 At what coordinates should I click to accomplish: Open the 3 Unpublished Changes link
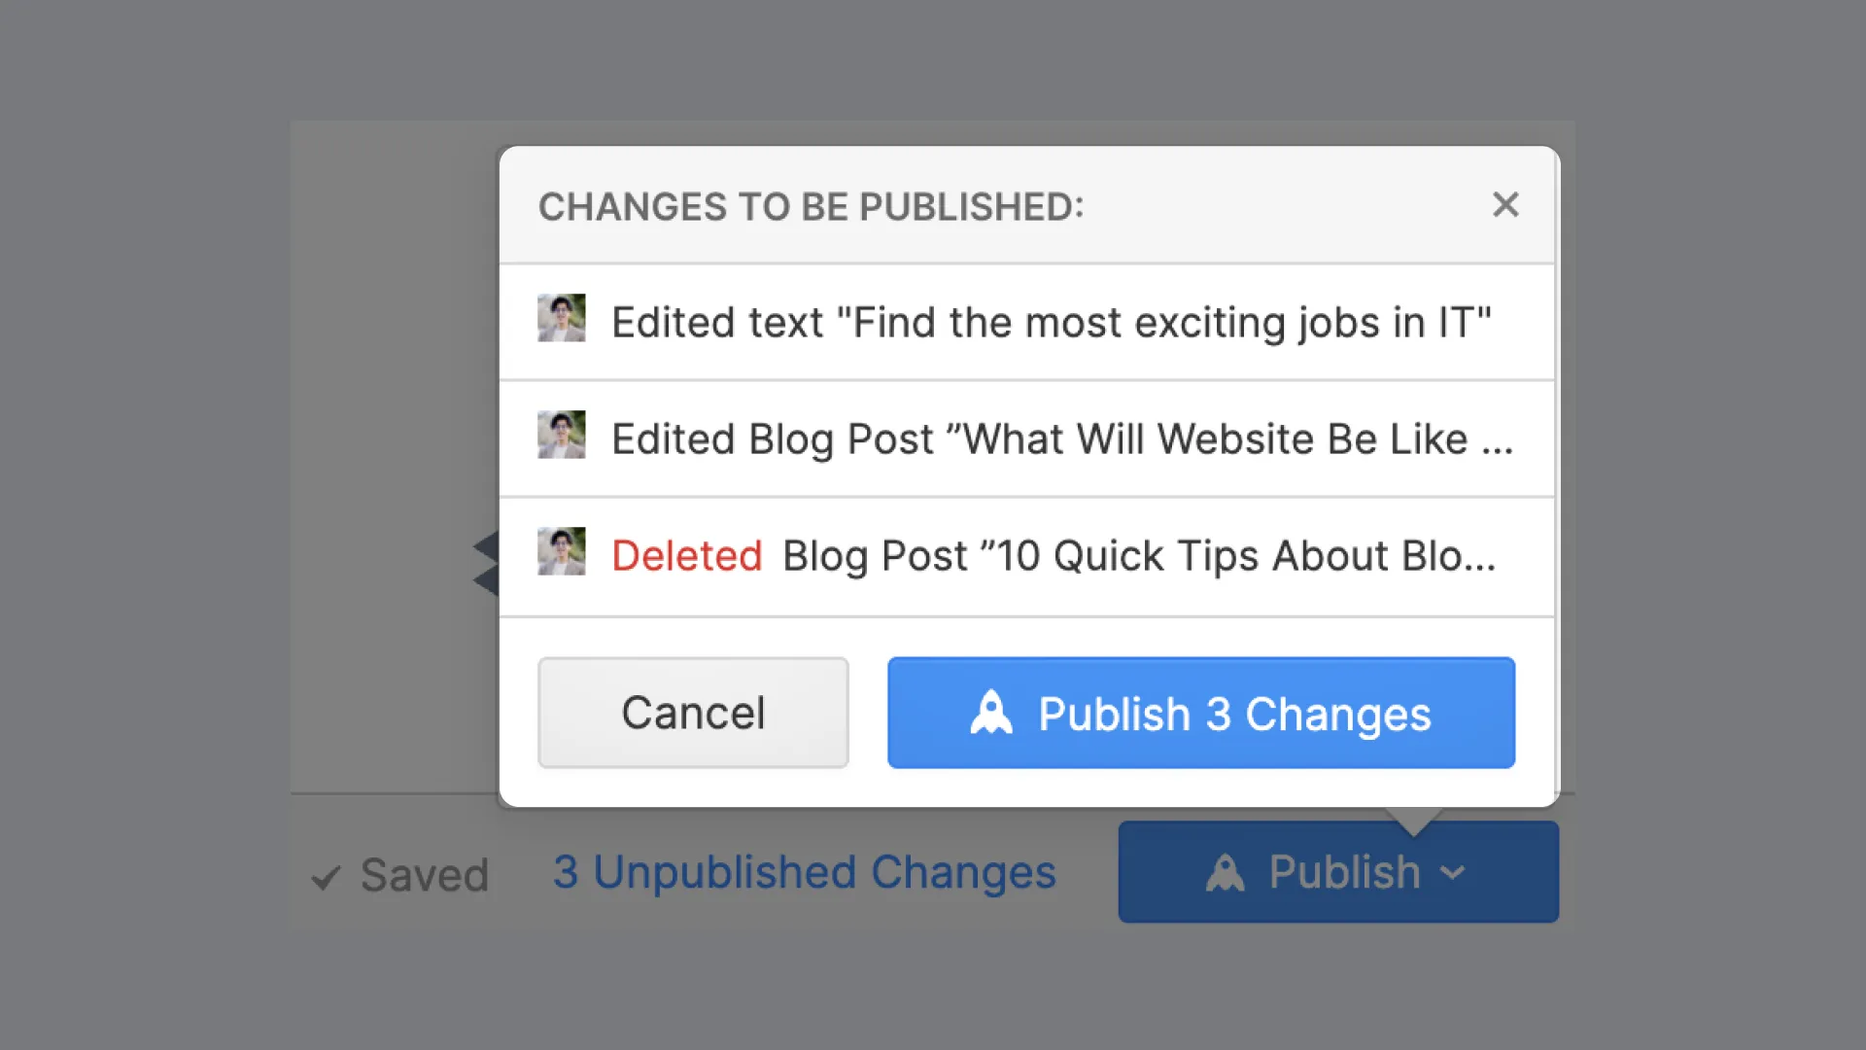point(804,872)
